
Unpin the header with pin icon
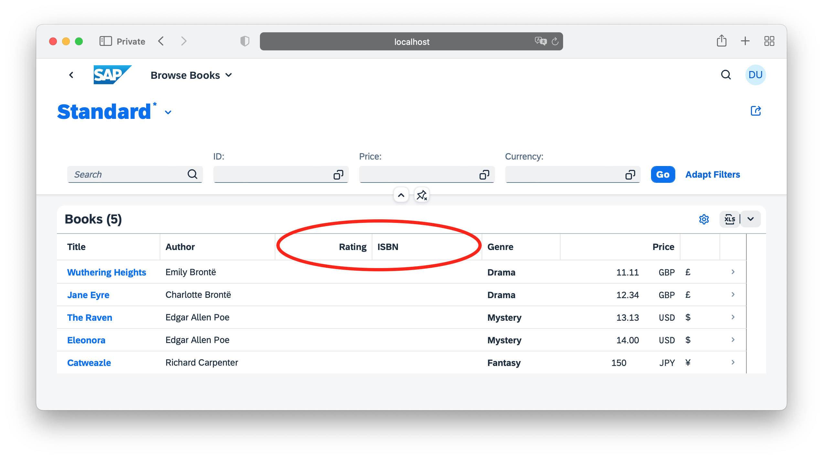pyautogui.click(x=422, y=195)
